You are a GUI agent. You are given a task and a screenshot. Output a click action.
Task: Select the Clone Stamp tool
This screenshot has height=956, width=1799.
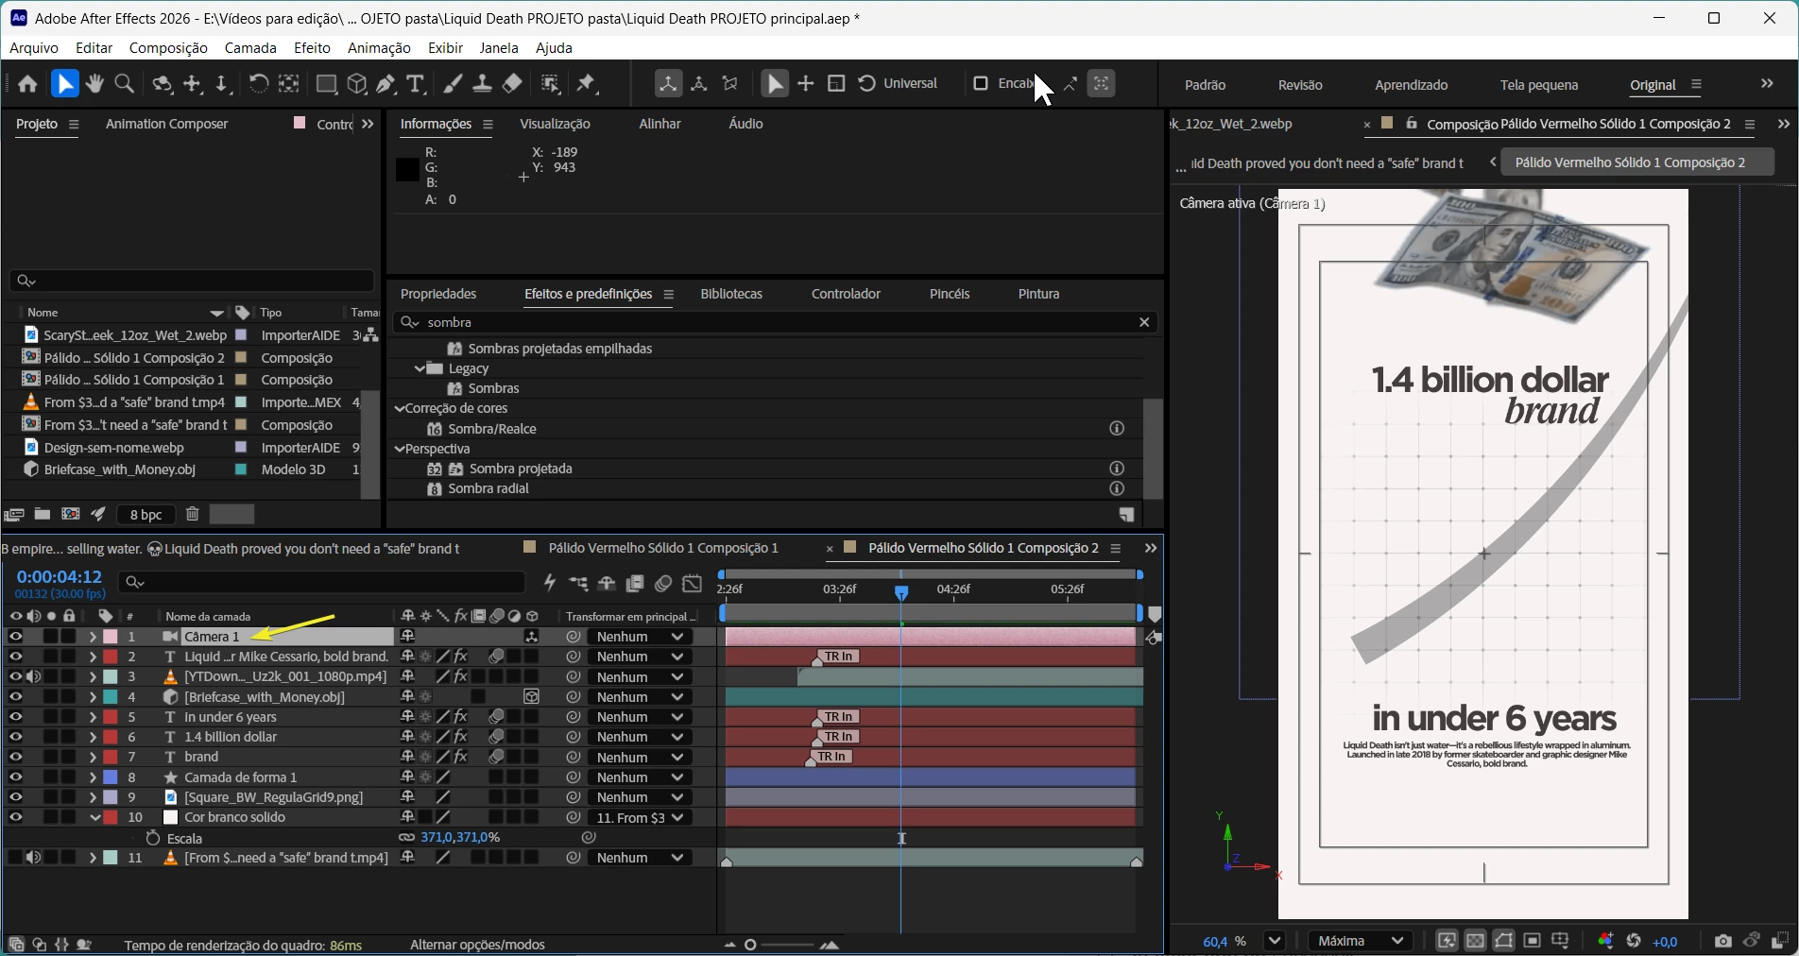click(x=482, y=84)
